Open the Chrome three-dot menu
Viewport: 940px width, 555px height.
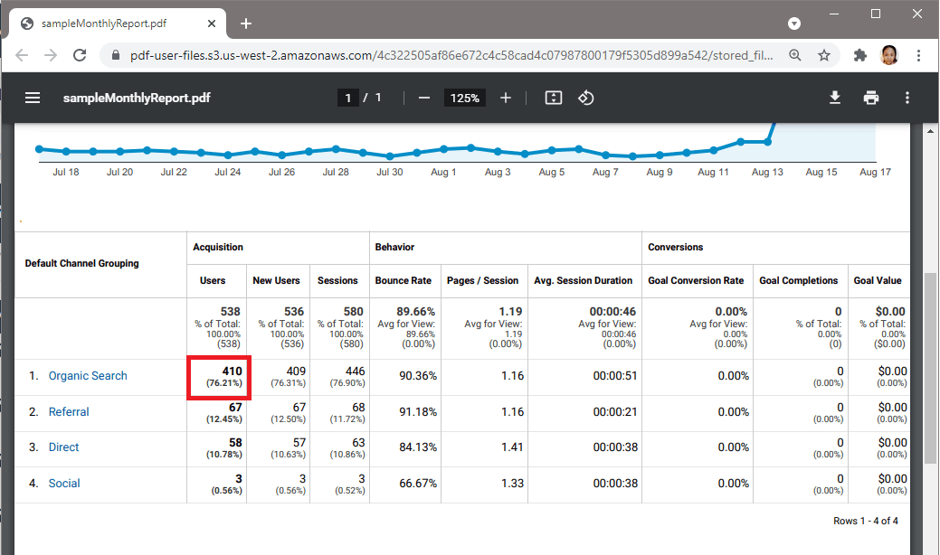pos(919,55)
